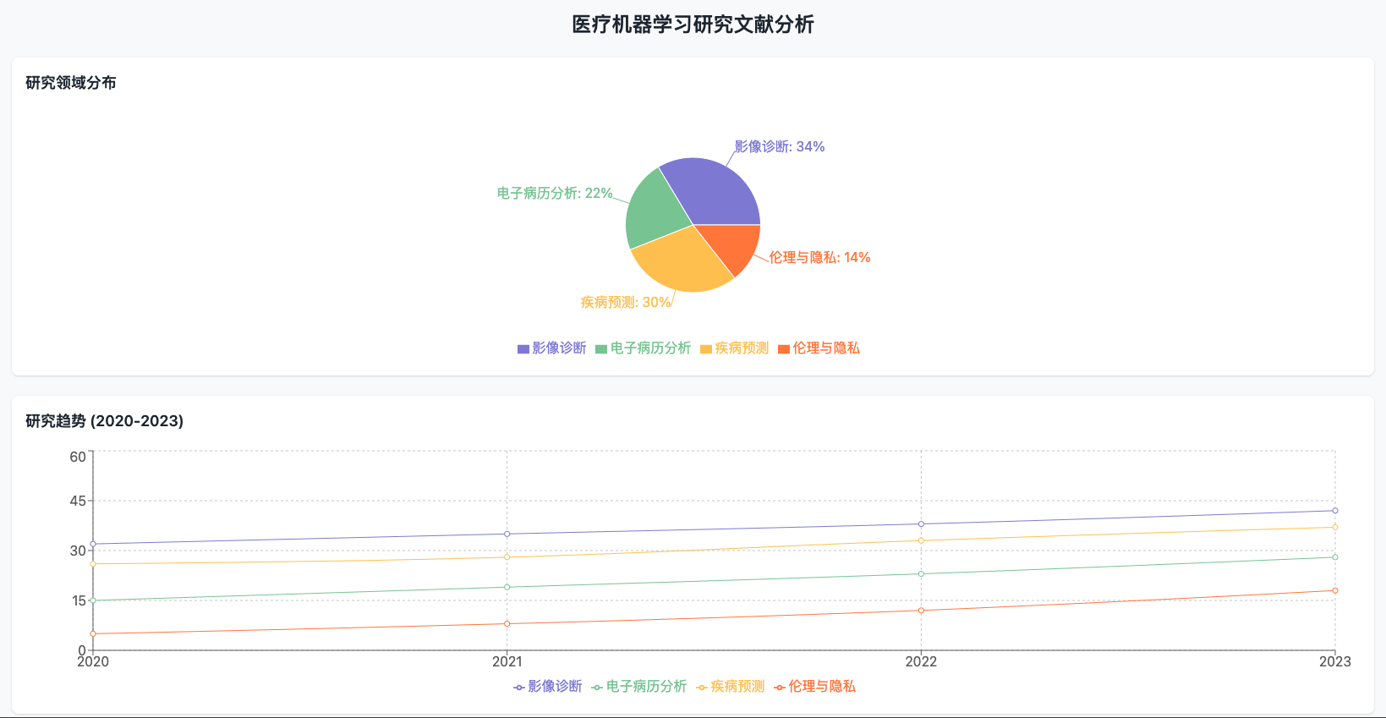Click the 伦理与隐私 data point at 2023
This screenshot has width=1386, height=718.
[x=1335, y=590]
